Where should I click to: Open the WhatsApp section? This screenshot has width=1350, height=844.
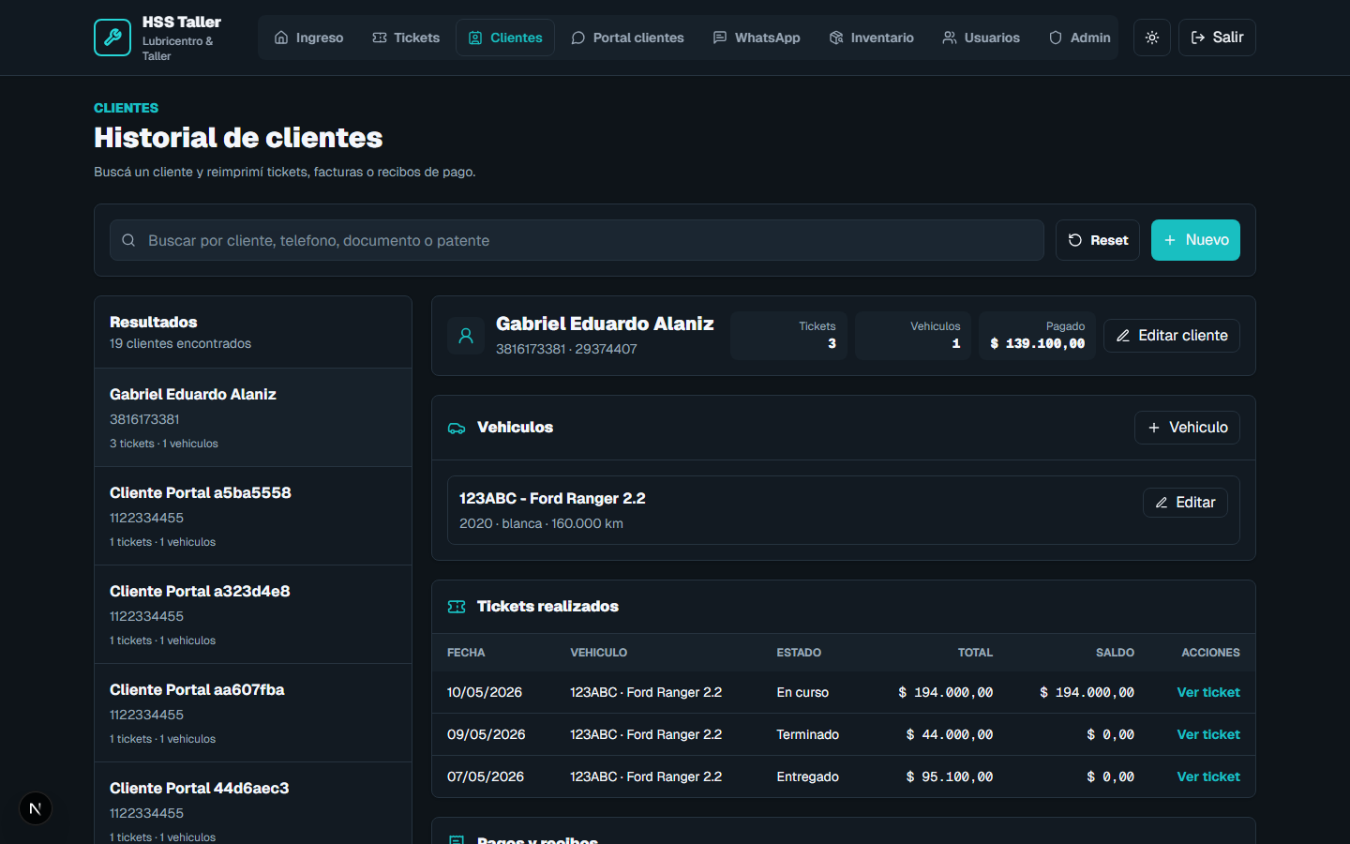coord(757,38)
